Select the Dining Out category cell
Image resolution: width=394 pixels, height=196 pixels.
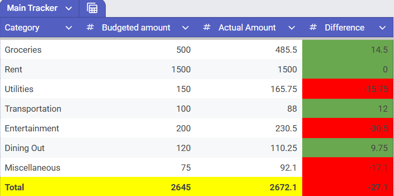[x=41, y=148]
